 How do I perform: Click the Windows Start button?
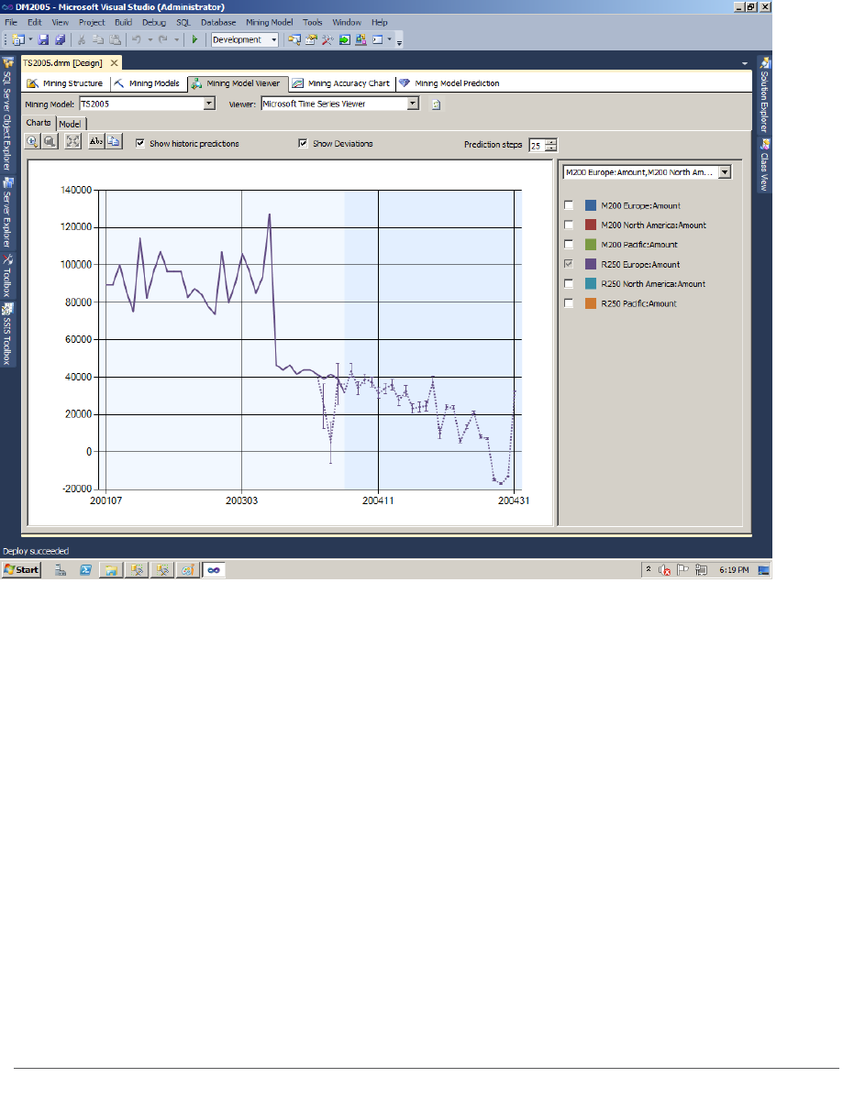21,569
